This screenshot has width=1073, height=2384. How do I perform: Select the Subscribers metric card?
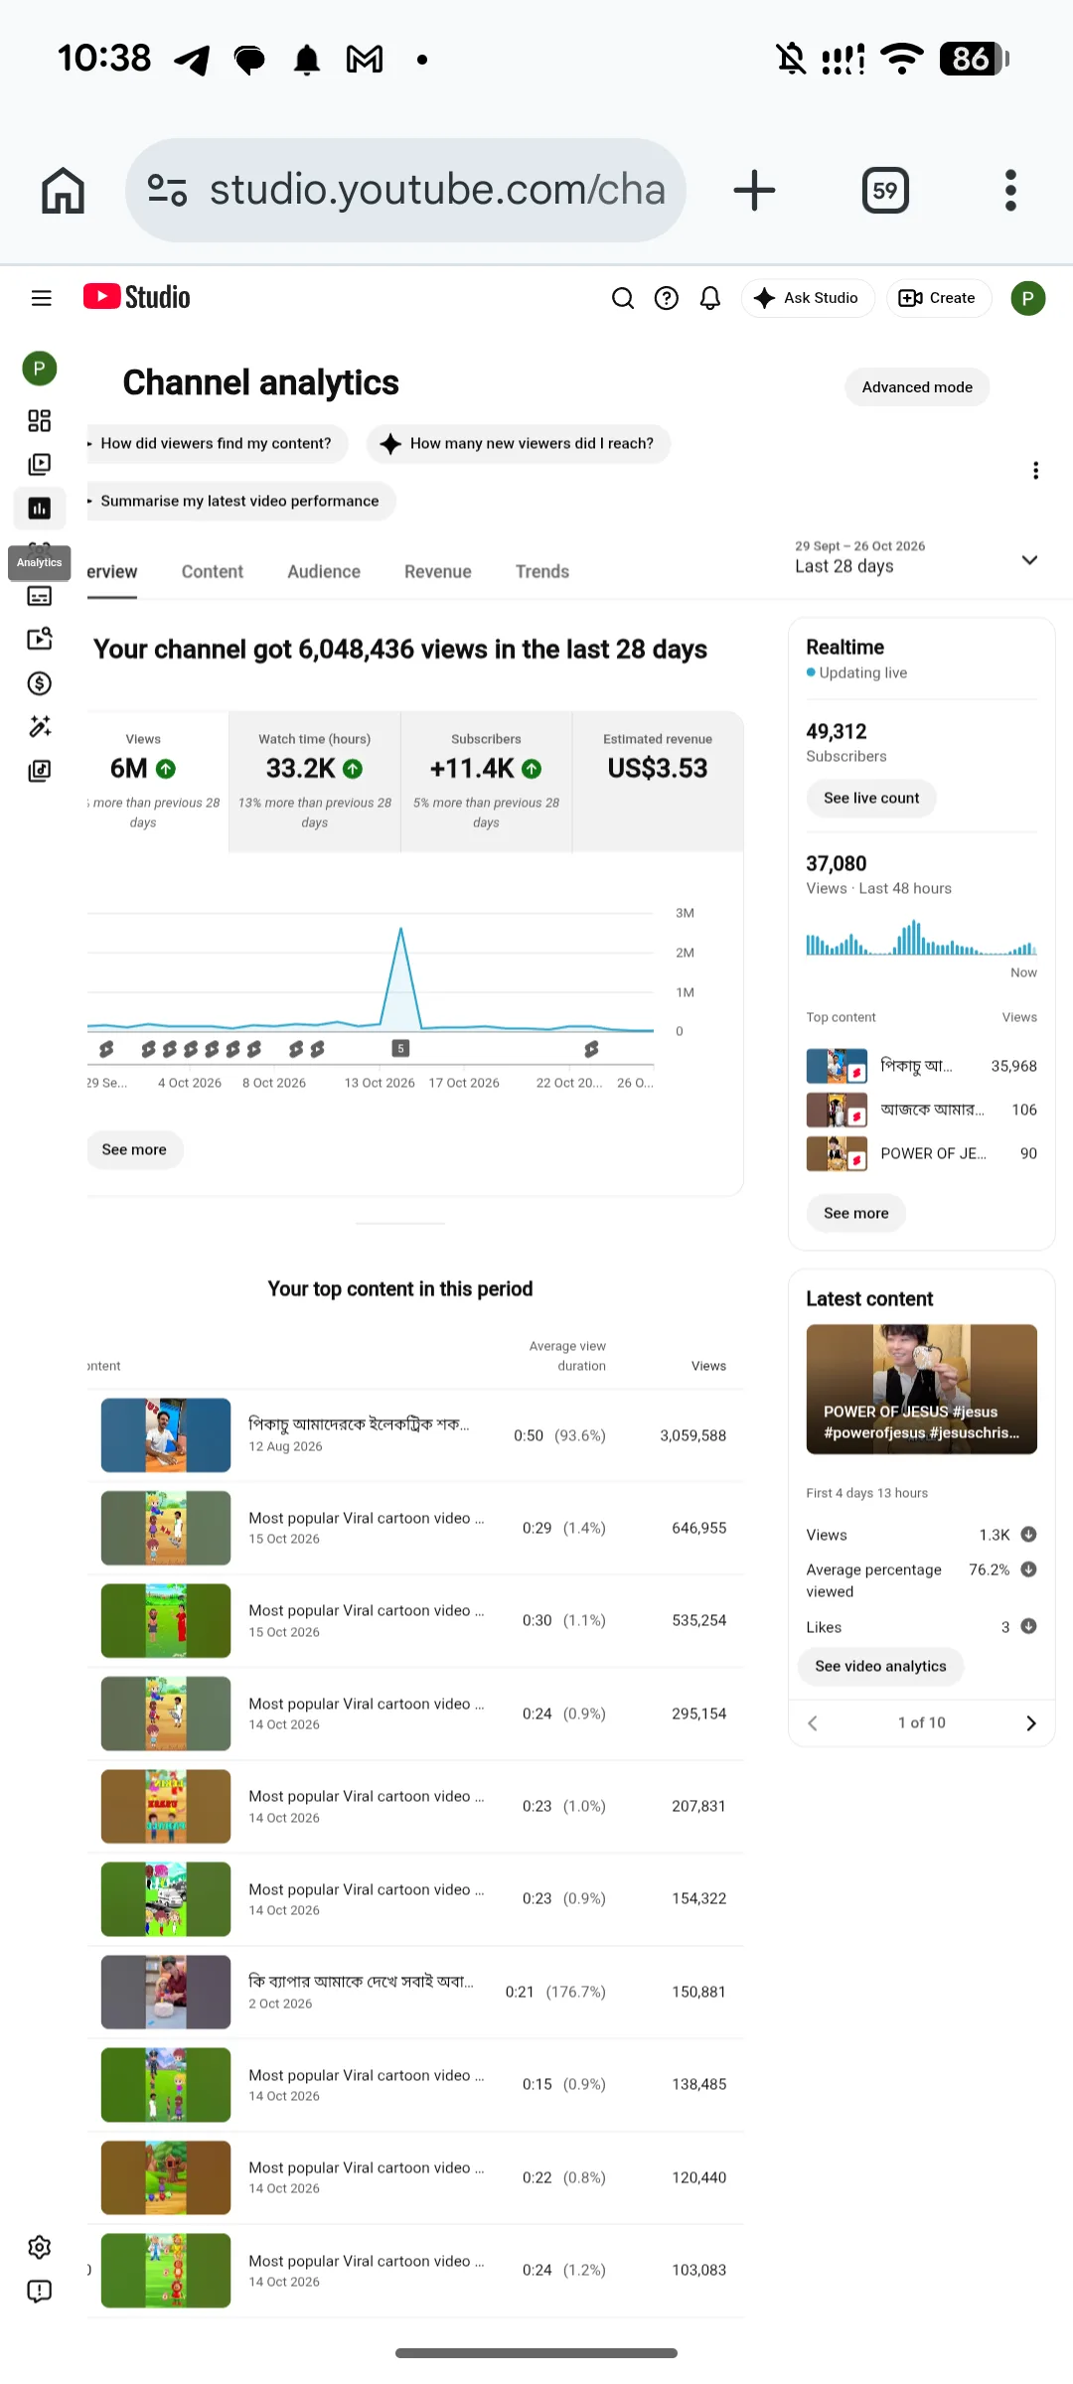[x=486, y=782]
